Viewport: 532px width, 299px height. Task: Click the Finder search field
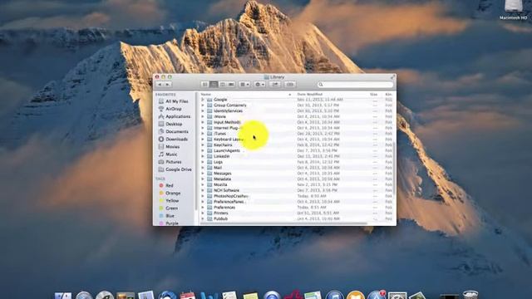(x=355, y=85)
